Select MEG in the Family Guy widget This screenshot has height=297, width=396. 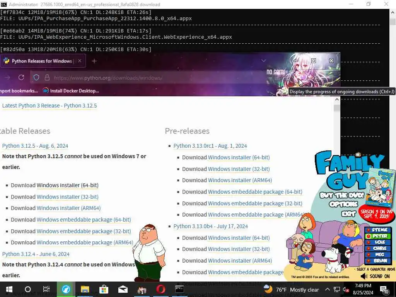pos(377,254)
